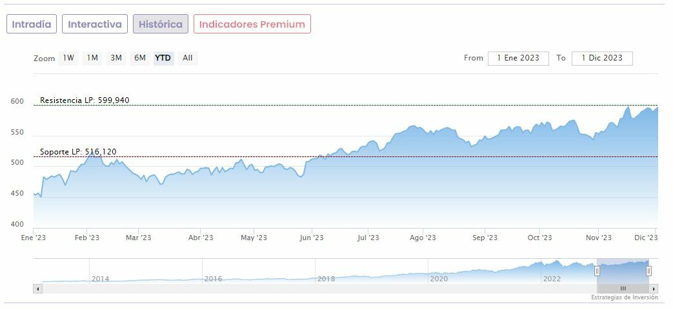Set zoom range to 1W
This screenshot has width=673, height=309.
click(68, 58)
